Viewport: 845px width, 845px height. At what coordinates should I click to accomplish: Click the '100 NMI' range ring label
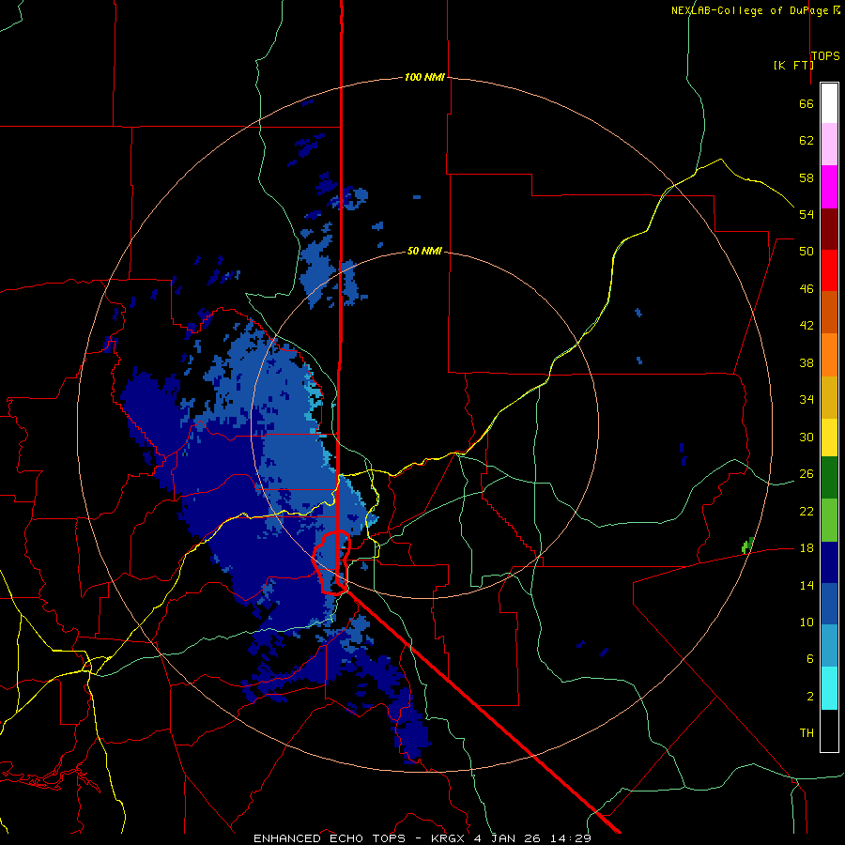(424, 77)
